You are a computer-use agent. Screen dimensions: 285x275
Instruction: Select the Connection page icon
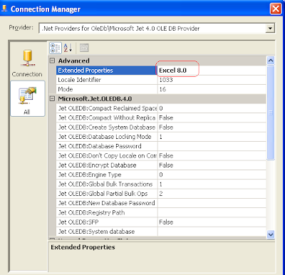pyautogui.click(x=27, y=63)
